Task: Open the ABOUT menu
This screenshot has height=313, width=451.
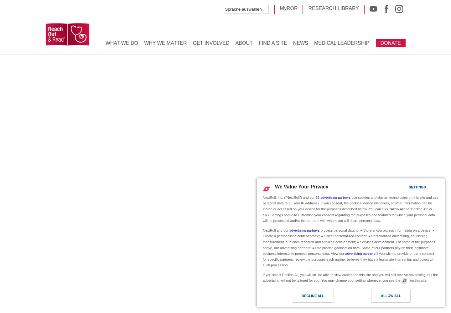Action: point(244,43)
